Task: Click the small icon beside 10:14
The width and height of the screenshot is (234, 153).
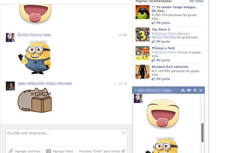Action: click(x=116, y=84)
